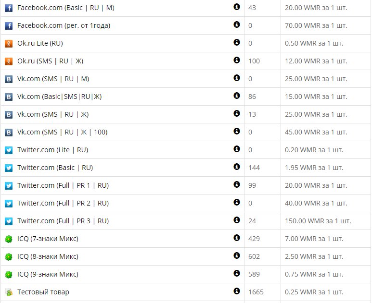Click info icon for Facebook.com (Basic | RU | М)
372x303 pixels.
[x=237, y=7]
